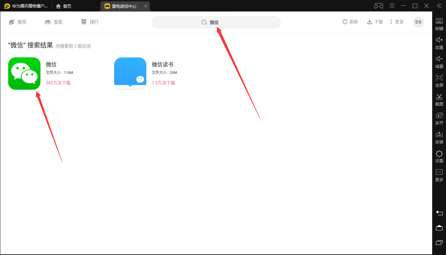Open the 微信读书 app thumbnail
Image resolution: width=446 pixels, height=255 pixels.
tap(130, 74)
